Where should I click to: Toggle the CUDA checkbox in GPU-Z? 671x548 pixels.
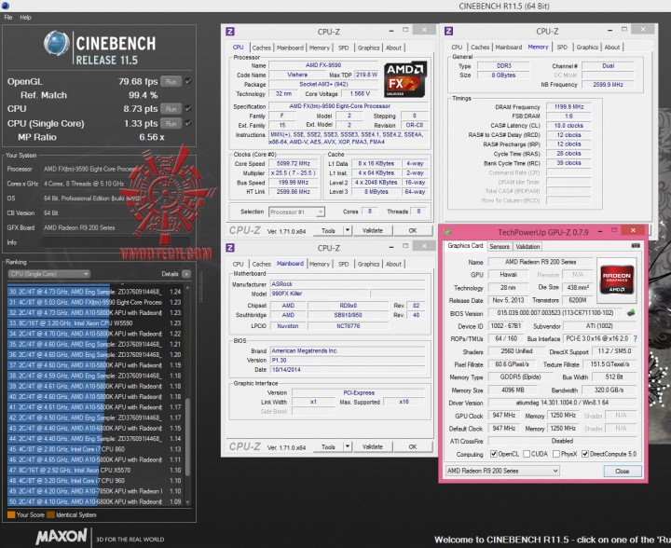(x=527, y=454)
